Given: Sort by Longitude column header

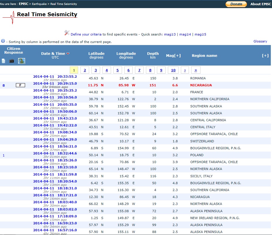Looking at the screenshot, I should [x=126, y=54].
